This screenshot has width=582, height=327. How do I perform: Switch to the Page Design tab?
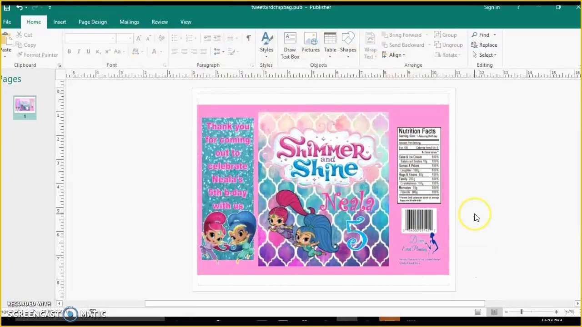coord(93,22)
